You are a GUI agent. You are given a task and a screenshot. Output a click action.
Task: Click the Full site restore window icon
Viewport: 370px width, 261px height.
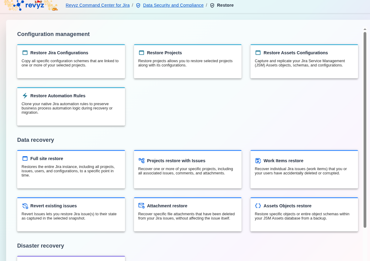[25, 159]
